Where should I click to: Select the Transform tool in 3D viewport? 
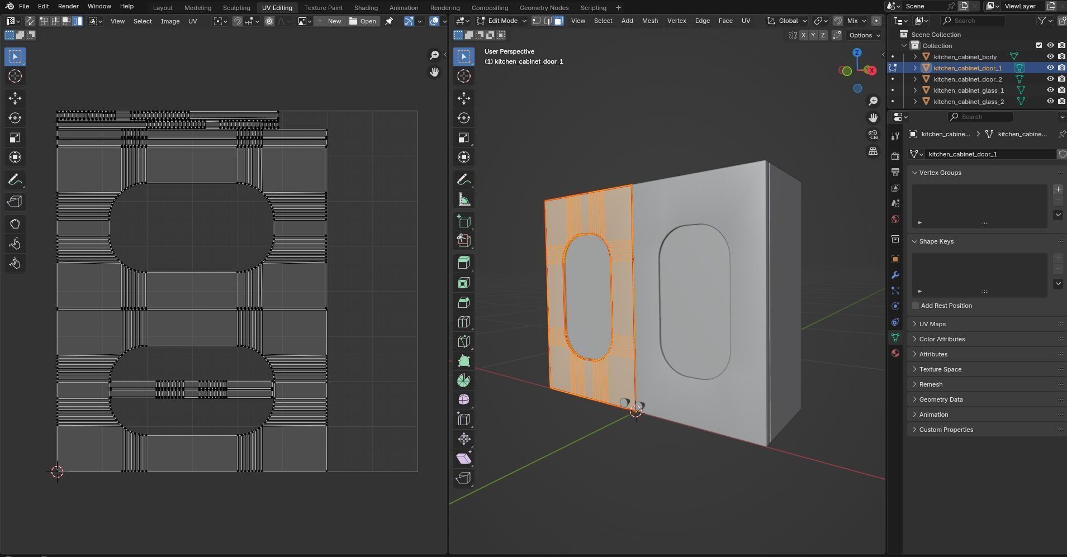463,157
